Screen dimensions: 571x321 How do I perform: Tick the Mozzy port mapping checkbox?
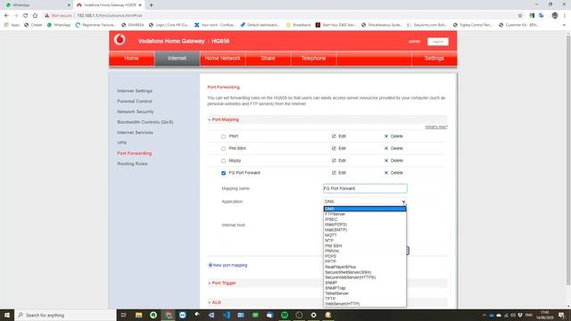[224, 160]
